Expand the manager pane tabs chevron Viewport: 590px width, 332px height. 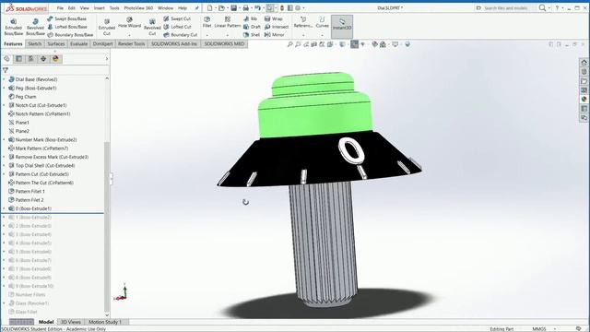[x=107, y=59]
